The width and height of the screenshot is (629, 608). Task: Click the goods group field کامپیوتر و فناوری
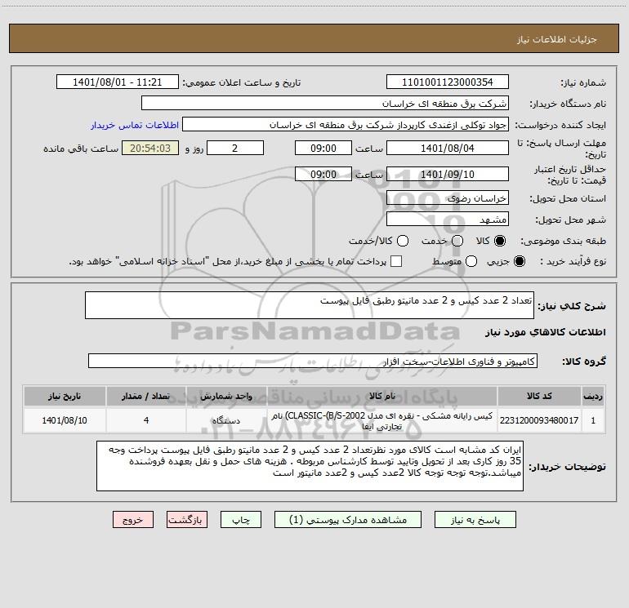pos(313,361)
